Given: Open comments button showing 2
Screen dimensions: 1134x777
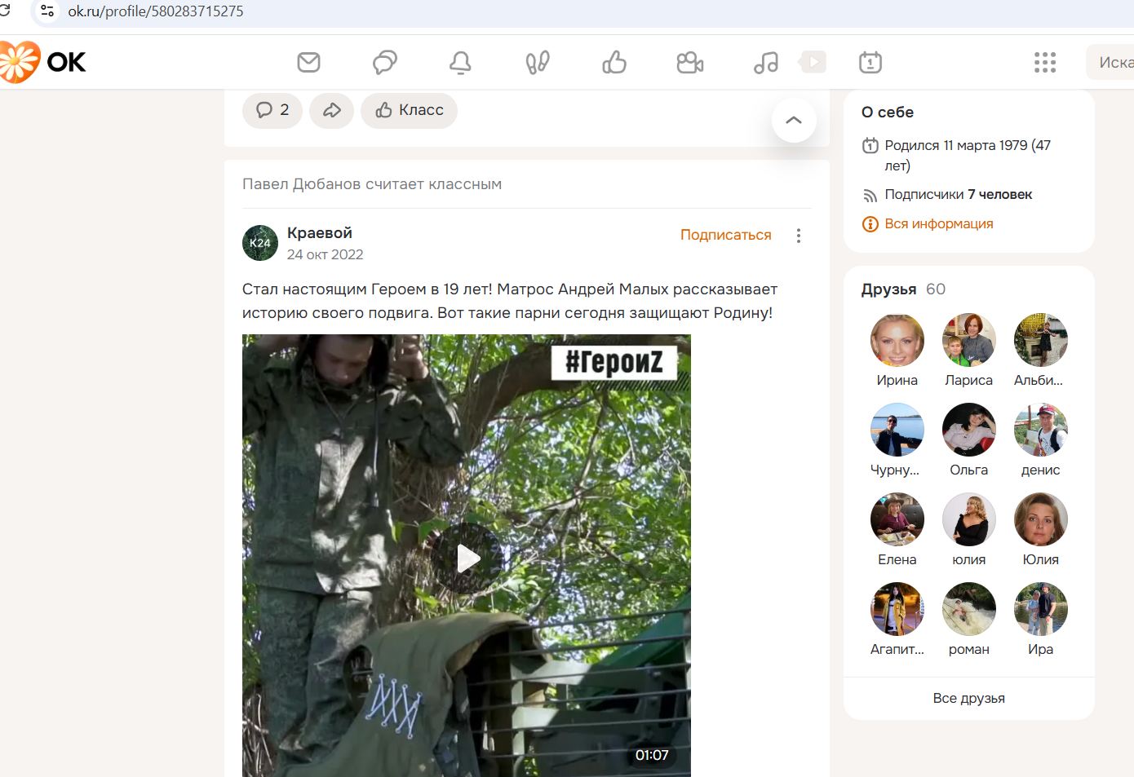Looking at the screenshot, I should (272, 110).
